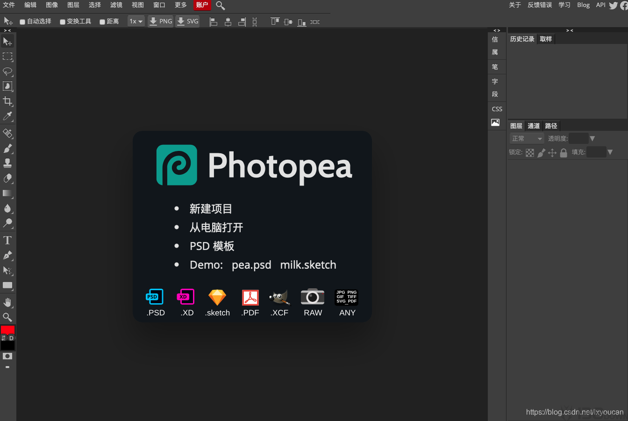The height and width of the screenshot is (421, 628).
Task: Click the black background color swatch
Action: point(7,346)
